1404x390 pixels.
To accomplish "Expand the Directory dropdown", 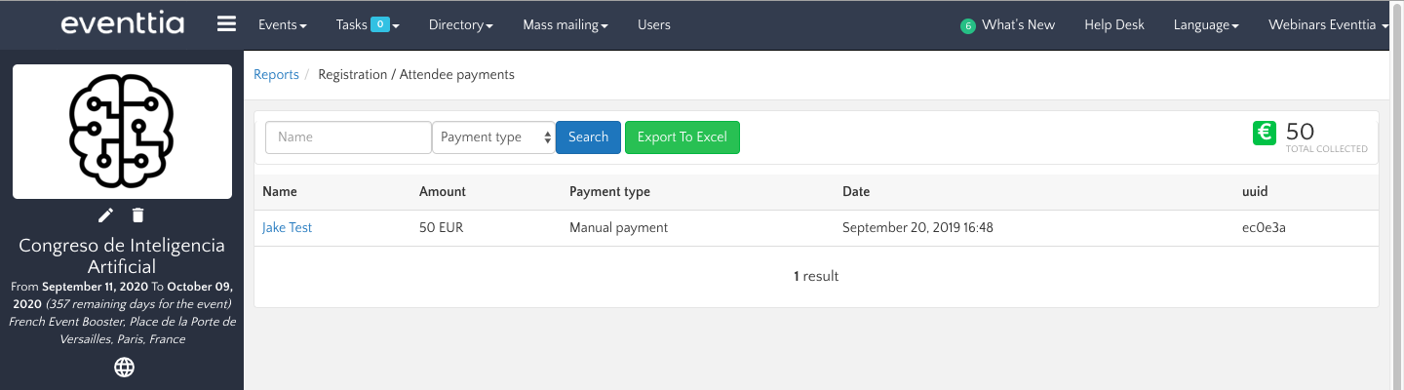I will click(x=460, y=25).
